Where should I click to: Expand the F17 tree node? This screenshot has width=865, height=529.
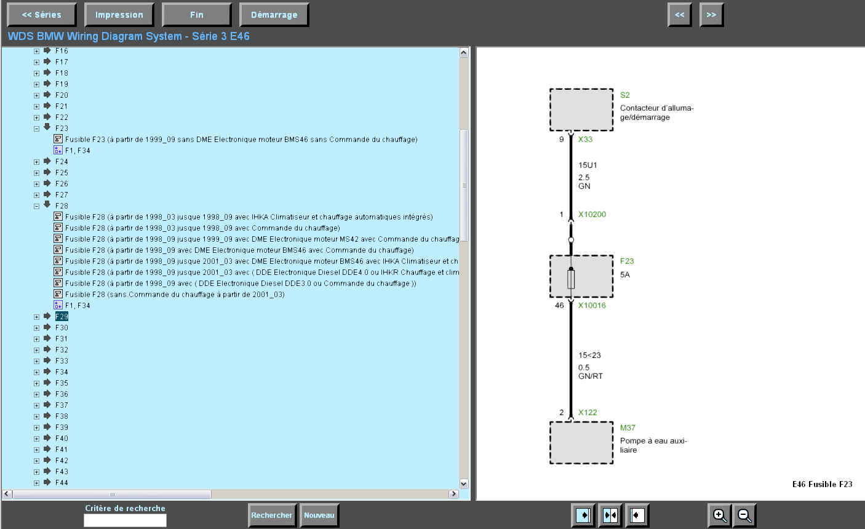(37, 62)
